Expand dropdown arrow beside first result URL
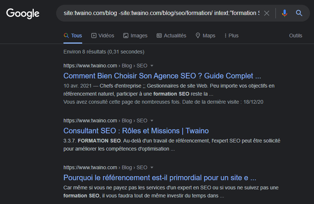Viewport: 314px width, 204px height. tap(152, 66)
